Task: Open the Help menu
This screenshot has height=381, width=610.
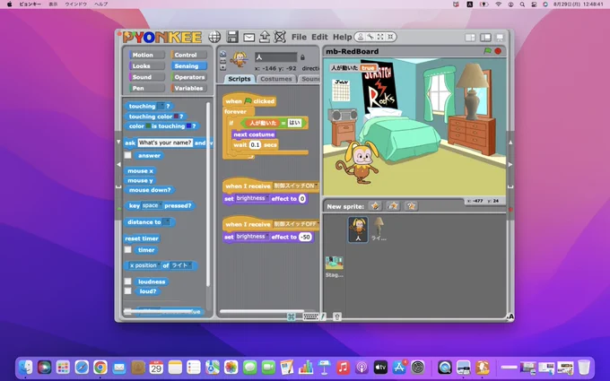Action: click(342, 37)
